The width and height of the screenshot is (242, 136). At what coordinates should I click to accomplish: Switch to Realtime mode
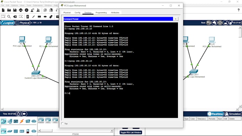point(215,114)
